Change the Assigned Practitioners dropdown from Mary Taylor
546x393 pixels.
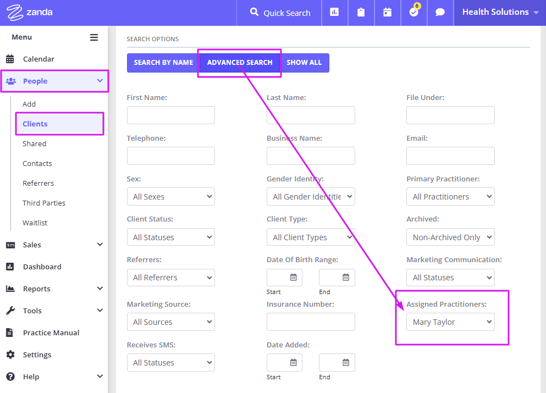coord(450,322)
